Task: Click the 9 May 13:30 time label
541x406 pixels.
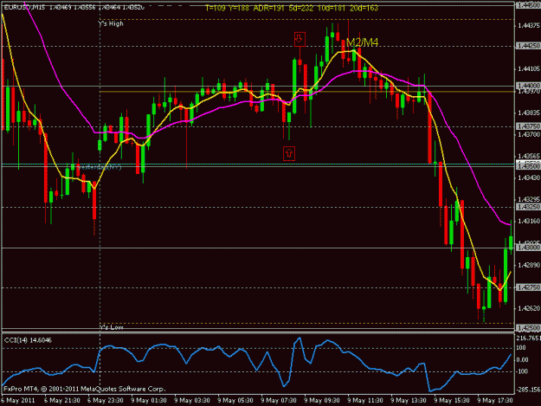Action: [x=409, y=401]
